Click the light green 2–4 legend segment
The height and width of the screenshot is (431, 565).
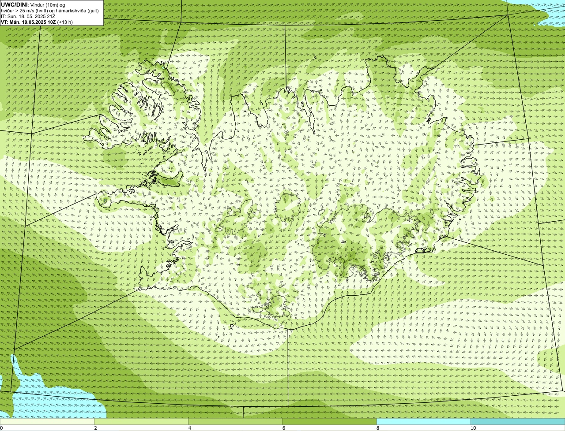pyautogui.click(x=141, y=421)
